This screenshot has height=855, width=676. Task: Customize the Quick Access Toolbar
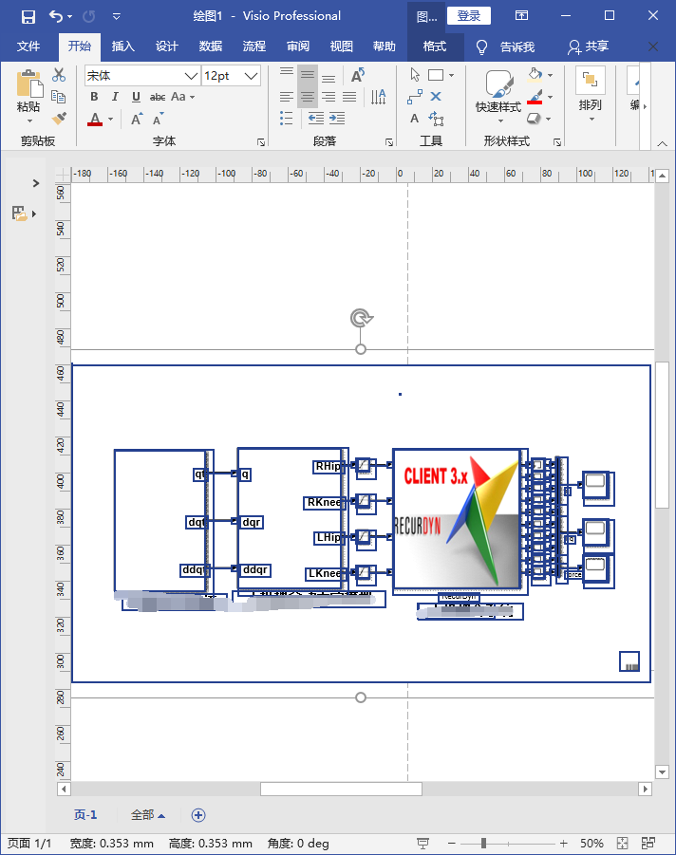pyautogui.click(x=116, y=17)
